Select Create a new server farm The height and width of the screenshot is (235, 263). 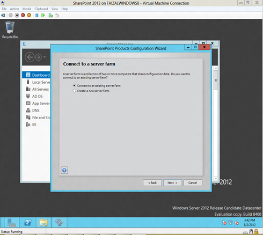click(91, 91)
